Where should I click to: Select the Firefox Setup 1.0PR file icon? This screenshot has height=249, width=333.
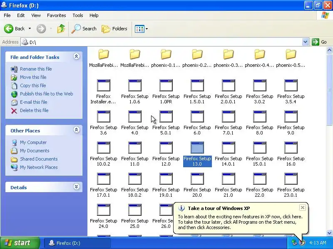[166, 85]
